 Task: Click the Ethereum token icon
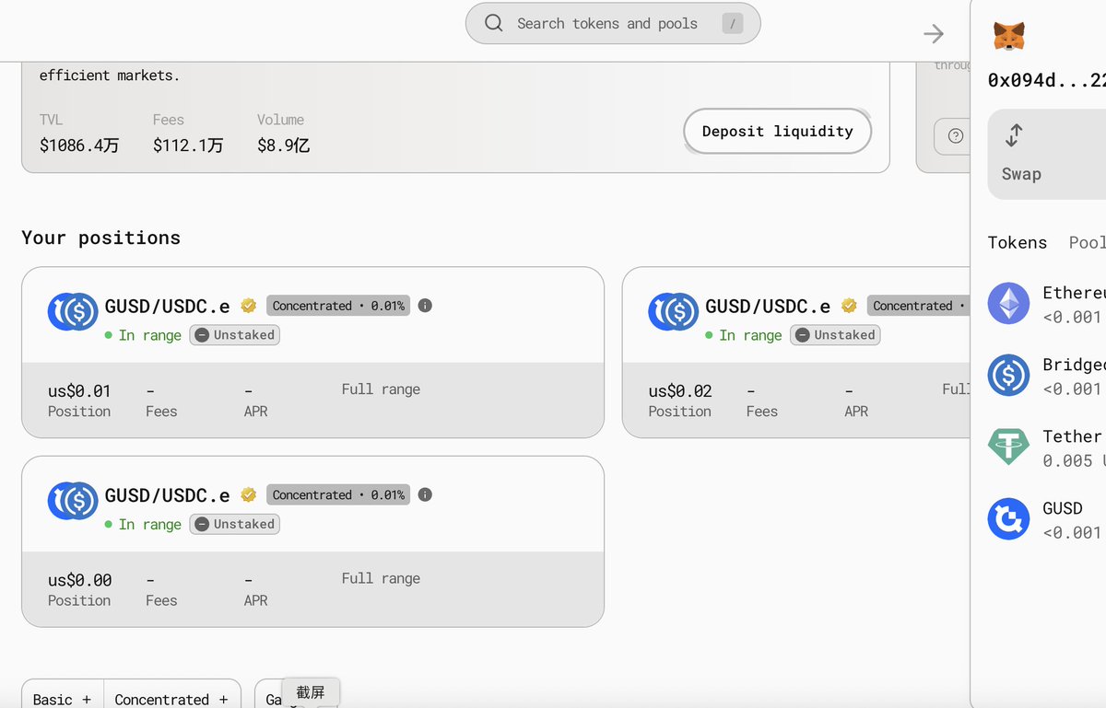coord(1009,304)
